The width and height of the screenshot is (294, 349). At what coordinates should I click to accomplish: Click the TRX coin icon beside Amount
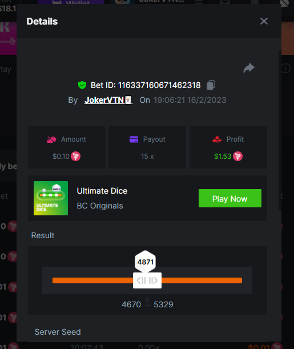pos(75,157)
